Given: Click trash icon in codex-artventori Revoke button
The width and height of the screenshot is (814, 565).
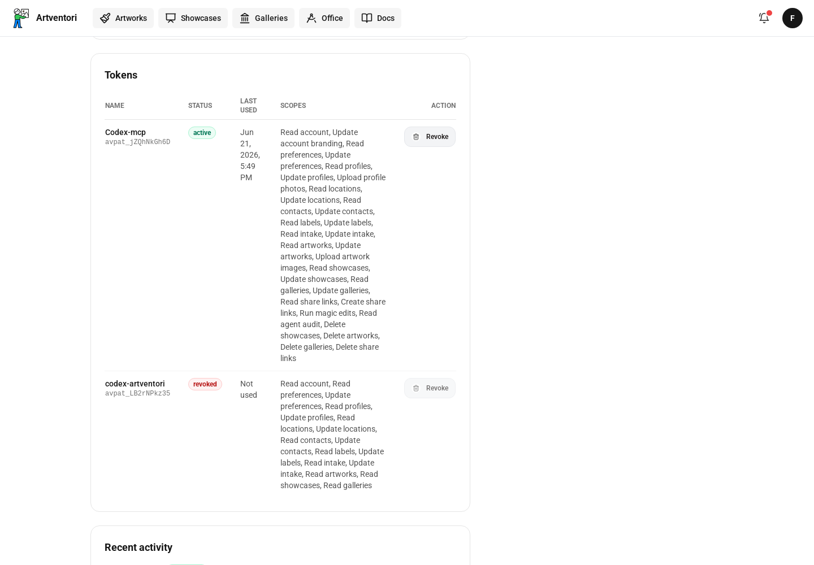Looking at the screenshot, I should tap(416, 388).
